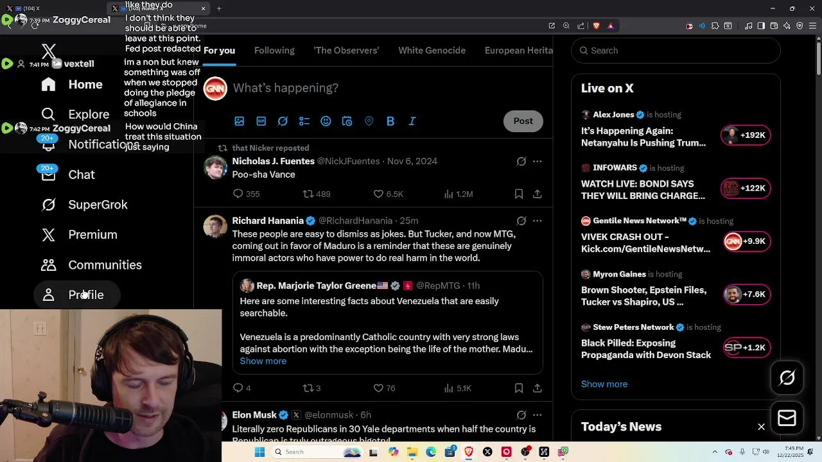Open a new browser tab
Viewport: 822px width, 462px height.
click(x=219, y=8)
